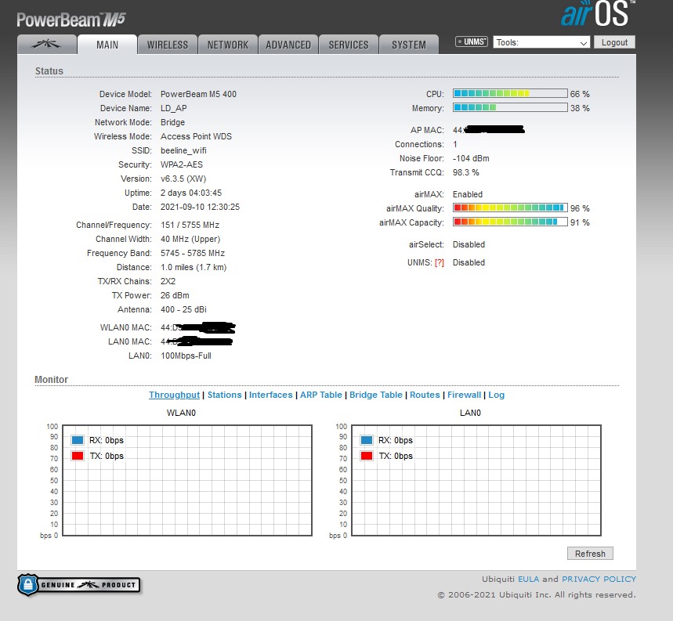Open the NETWORK tab

pyautogui.click(x=228, y=45)
